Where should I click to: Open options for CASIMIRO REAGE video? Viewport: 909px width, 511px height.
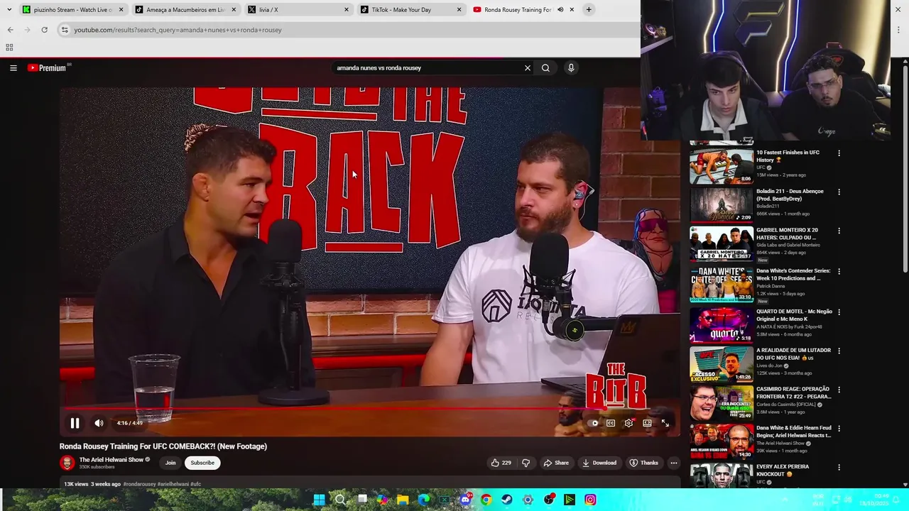click(x=839, y=390)
